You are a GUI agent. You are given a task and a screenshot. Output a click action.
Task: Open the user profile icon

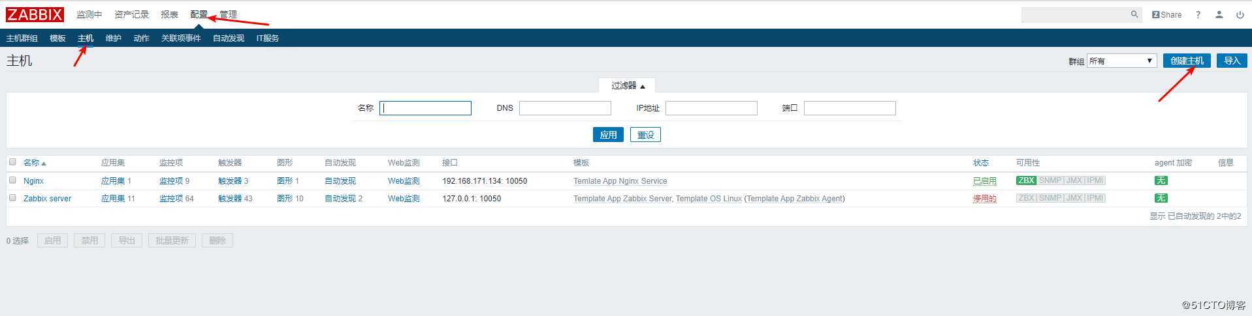point(1219,14)
